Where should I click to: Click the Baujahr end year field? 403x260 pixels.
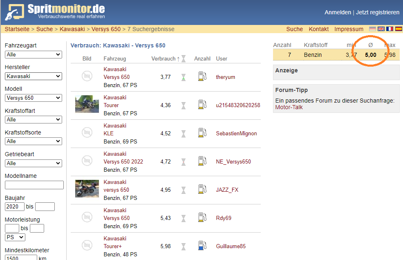tap(45, 206)
